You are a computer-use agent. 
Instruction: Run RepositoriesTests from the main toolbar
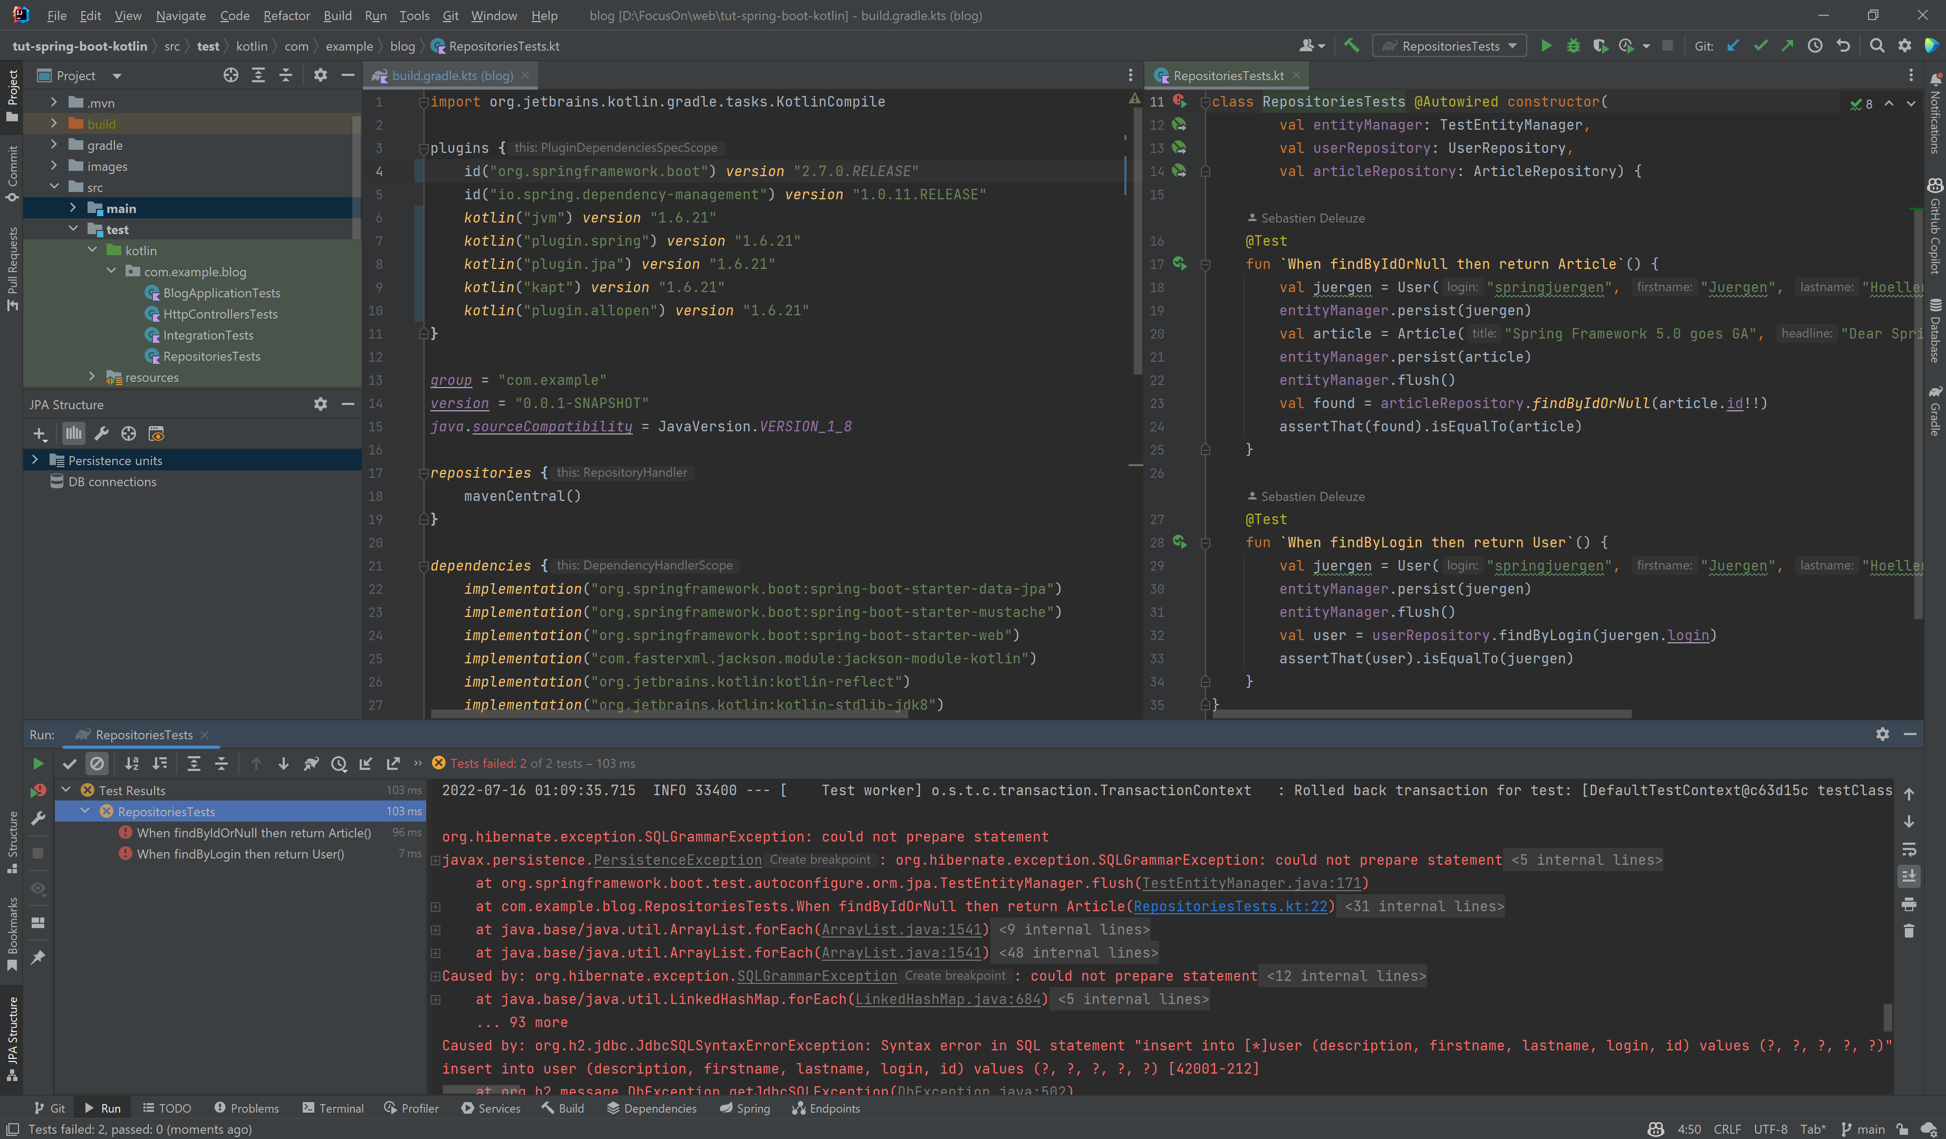[1546, 46]
